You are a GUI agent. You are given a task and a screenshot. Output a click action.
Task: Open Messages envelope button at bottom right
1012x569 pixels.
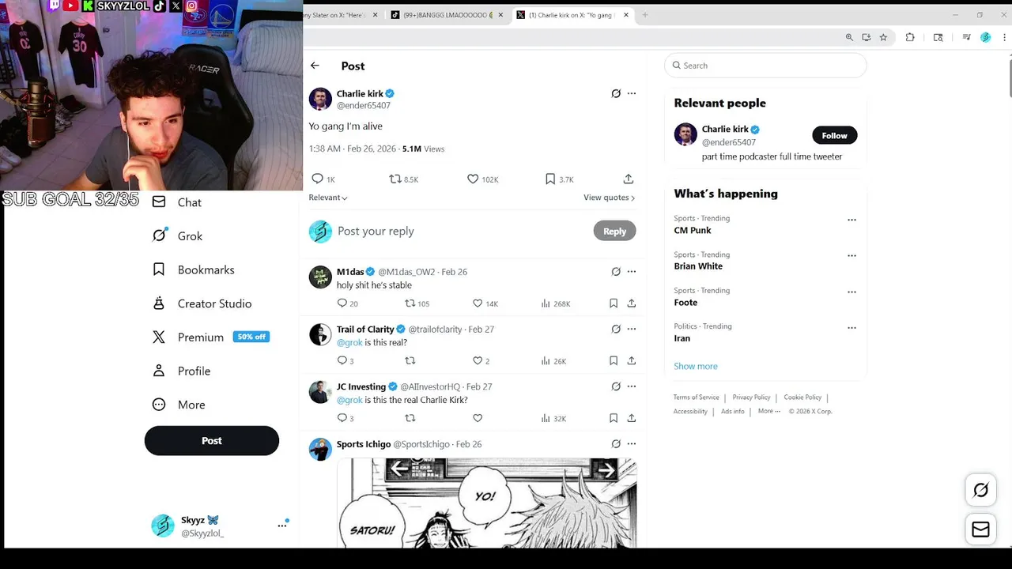980,529
